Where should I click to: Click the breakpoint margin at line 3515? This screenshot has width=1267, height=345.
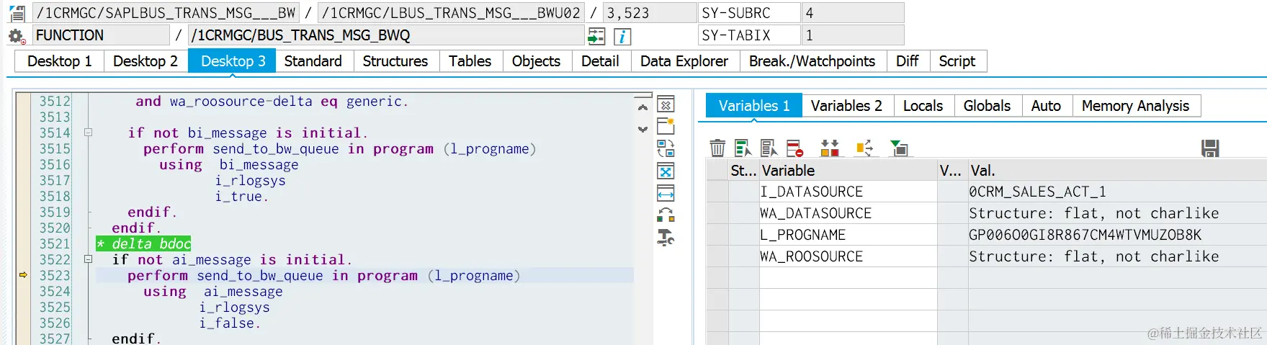pyautogui.click(x=23, y=148)
